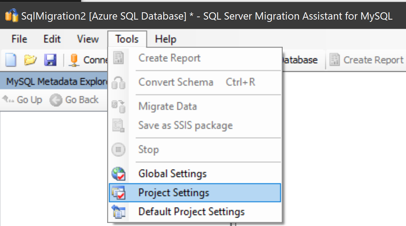Image resolution: width=406 pixels, height=226 pixels.
Task: Open a project using the folder icon
Action: 30,60
